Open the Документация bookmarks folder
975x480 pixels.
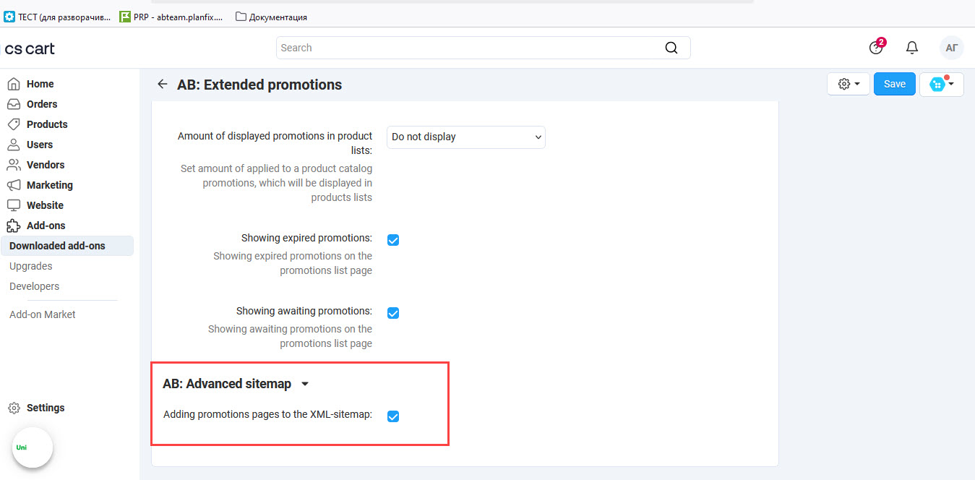272,17
